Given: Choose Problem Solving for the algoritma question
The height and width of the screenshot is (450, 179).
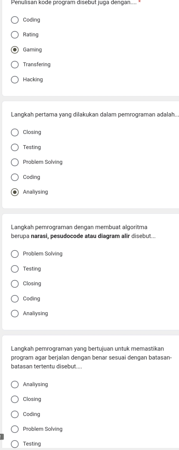Looking at the screenshot, I should pyautogui.click(x=15, y=254).
